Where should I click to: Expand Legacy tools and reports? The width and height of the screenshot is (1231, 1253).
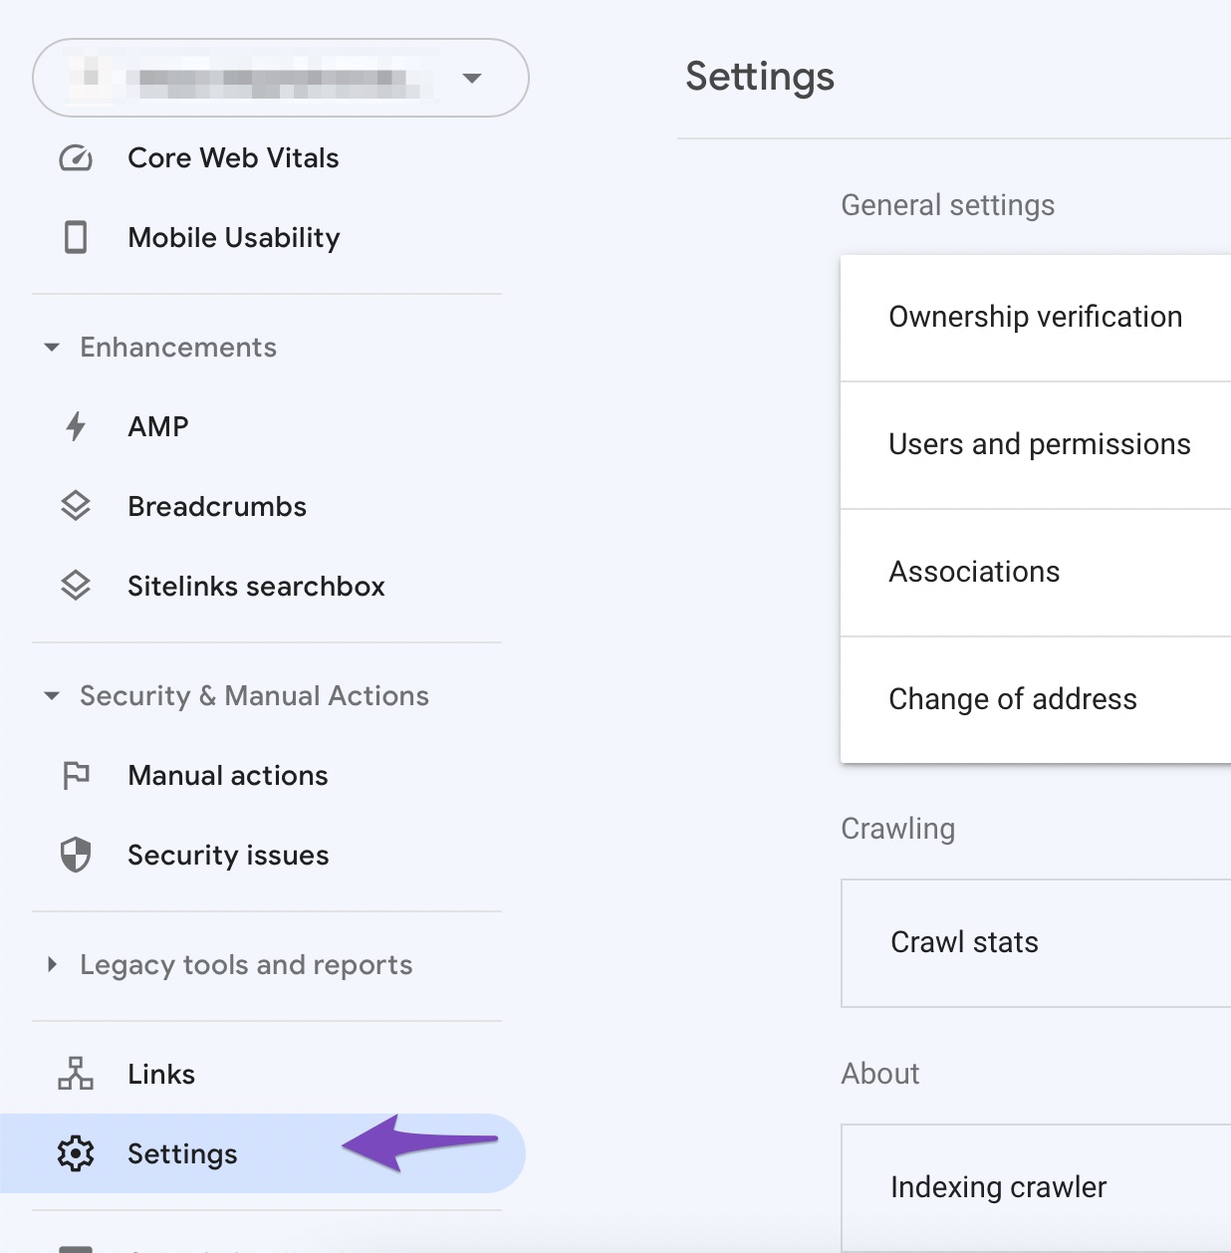[52, 964]
